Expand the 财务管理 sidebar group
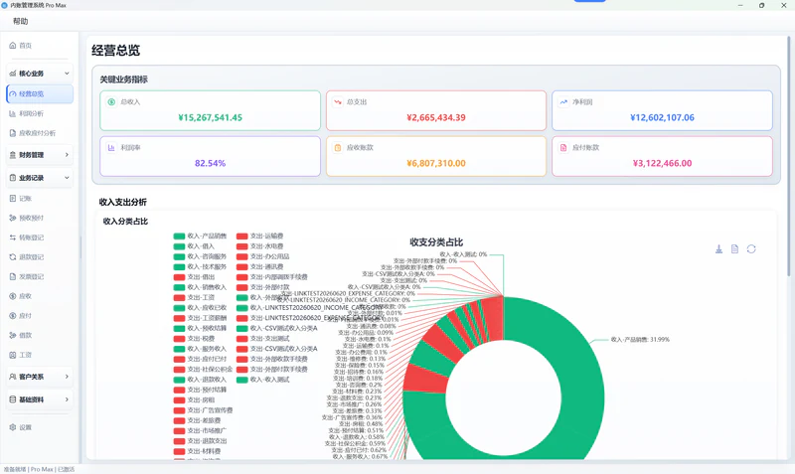 (x=40, y=155)
